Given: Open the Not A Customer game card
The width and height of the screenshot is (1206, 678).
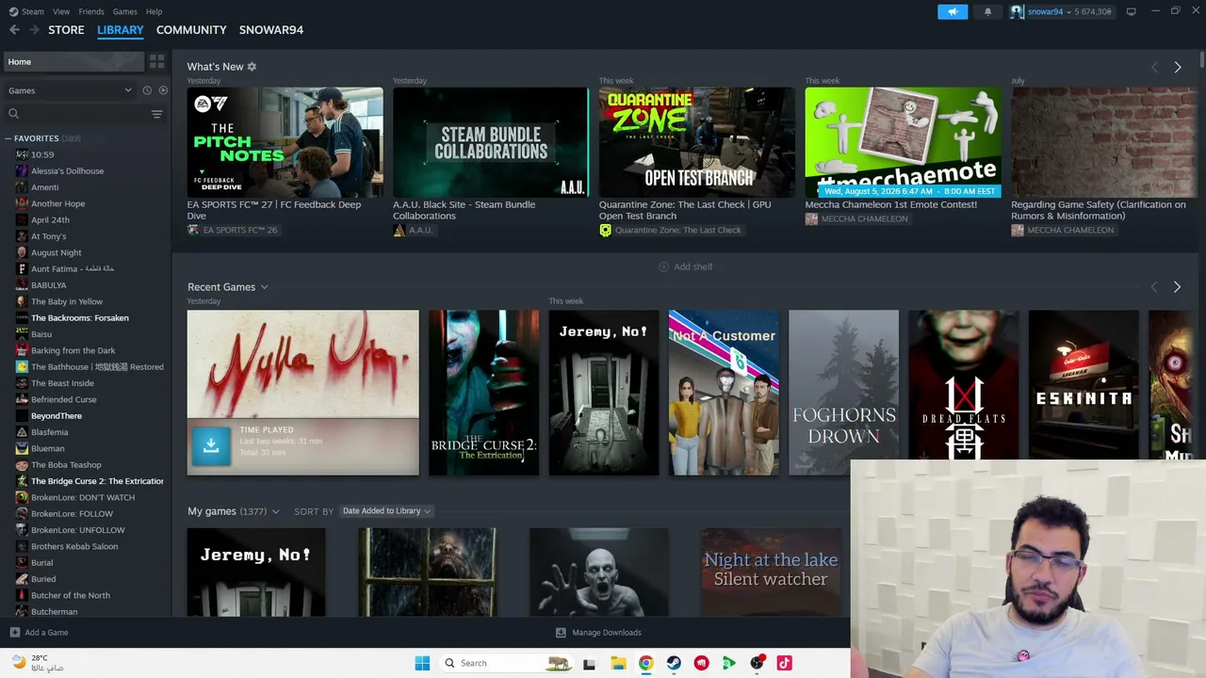Looking at the screenshot, I should (724, 393).
